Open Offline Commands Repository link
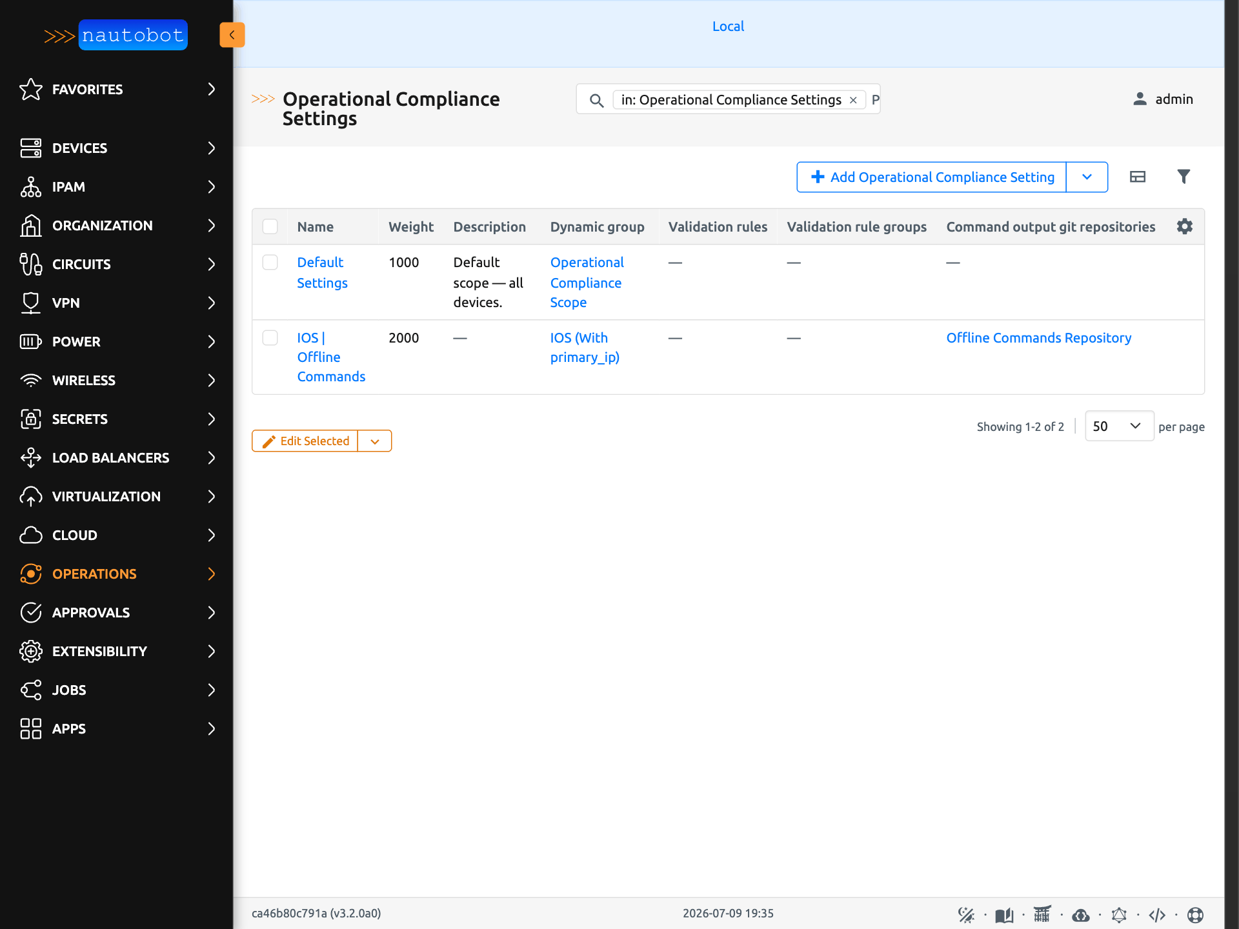 tap(1039, 337)
